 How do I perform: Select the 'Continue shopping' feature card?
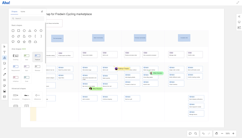pos(110,98)
